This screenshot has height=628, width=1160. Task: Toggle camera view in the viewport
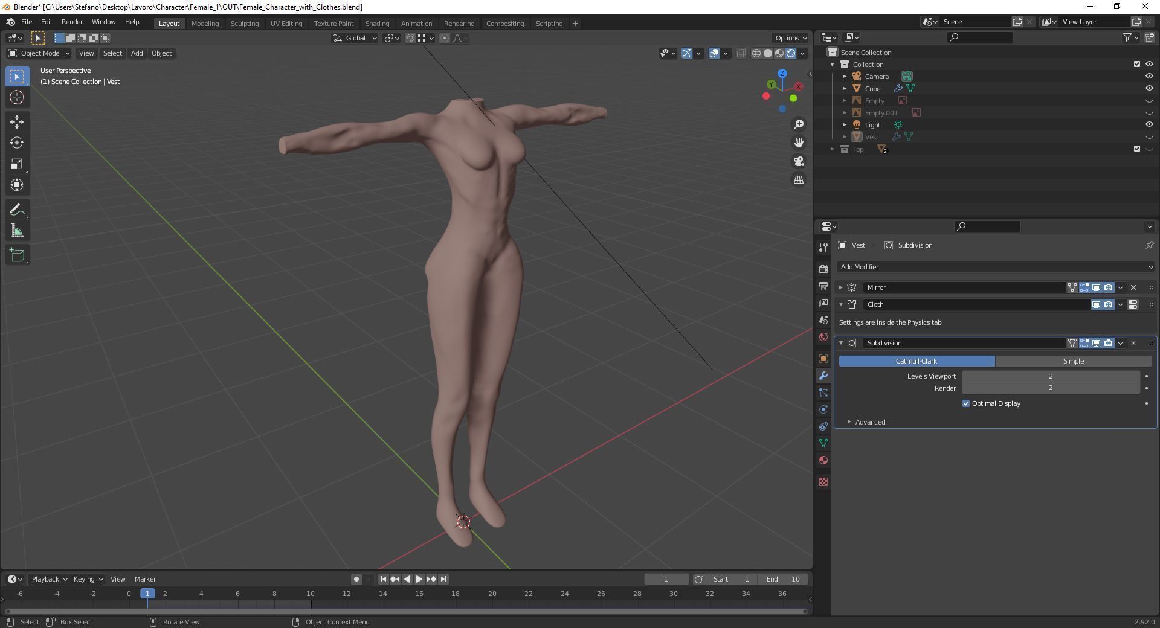pos(799,161)
